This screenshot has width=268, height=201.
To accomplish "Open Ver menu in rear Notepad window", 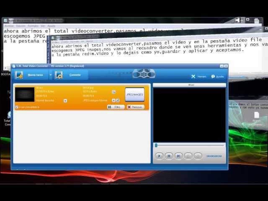I will [43, 26].
